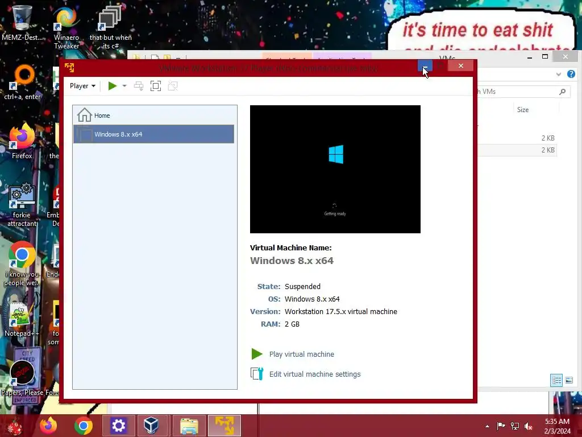
Task: Click the green play arrow beside Play virtual machine
Action: 256,354
